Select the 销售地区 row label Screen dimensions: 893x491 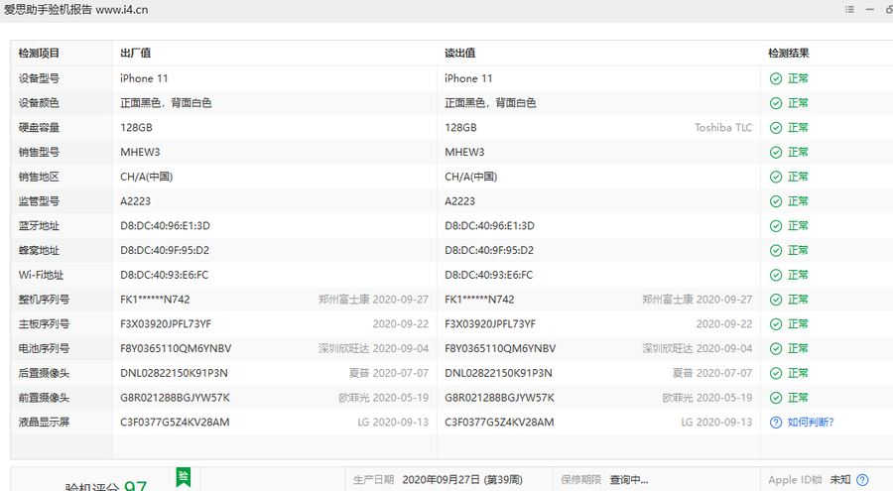click(39, 177)
